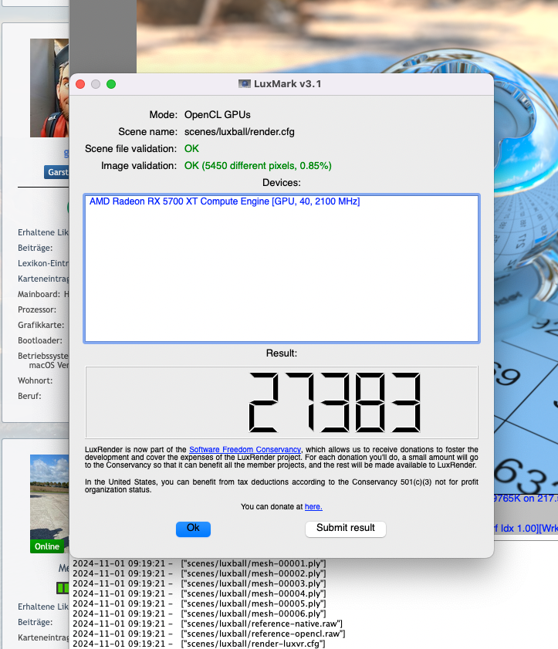The image size is (558, 649).
Task: Open the second forum user avatar thumbnail
Action: pos(49,504)
